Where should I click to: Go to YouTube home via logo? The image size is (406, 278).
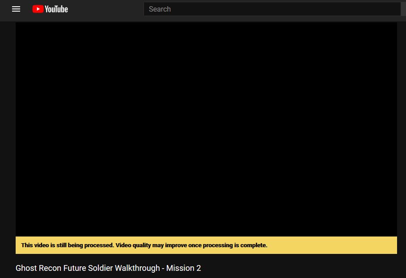(x=50, y=9)
